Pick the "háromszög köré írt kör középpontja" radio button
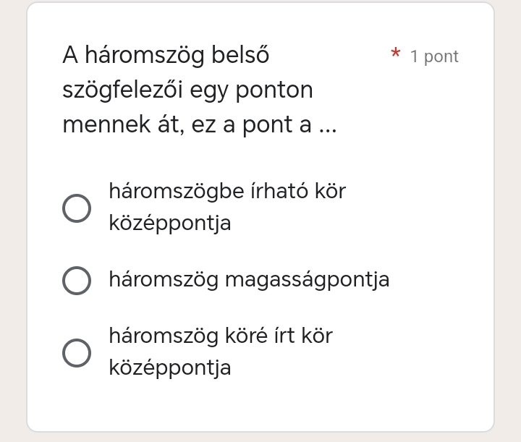 (77, 353)
